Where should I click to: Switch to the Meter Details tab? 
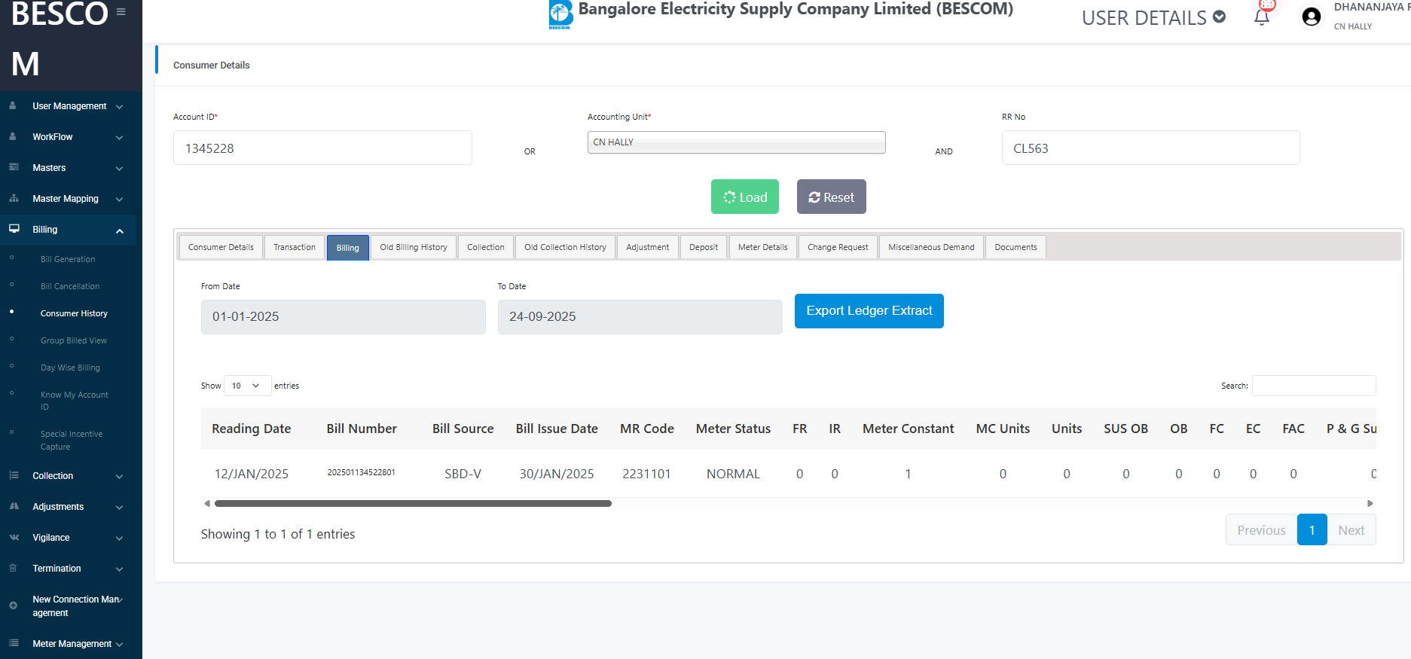pos(763,247)
